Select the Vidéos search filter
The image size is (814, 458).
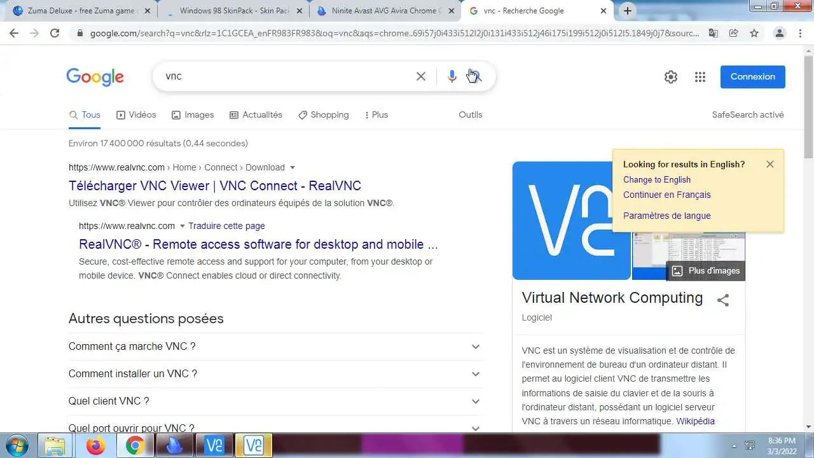click(136, 114)
